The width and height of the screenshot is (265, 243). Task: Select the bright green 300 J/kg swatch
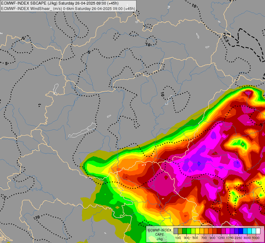(189, 231)
